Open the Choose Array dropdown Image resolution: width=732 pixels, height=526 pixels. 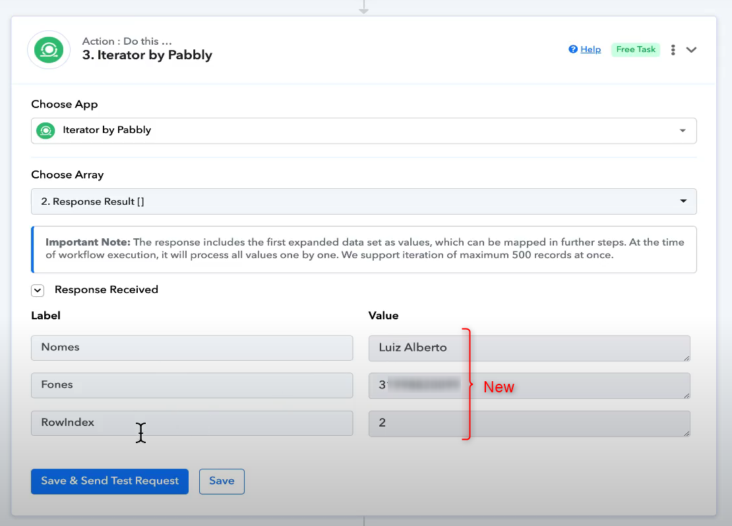(x=363, y=201)
